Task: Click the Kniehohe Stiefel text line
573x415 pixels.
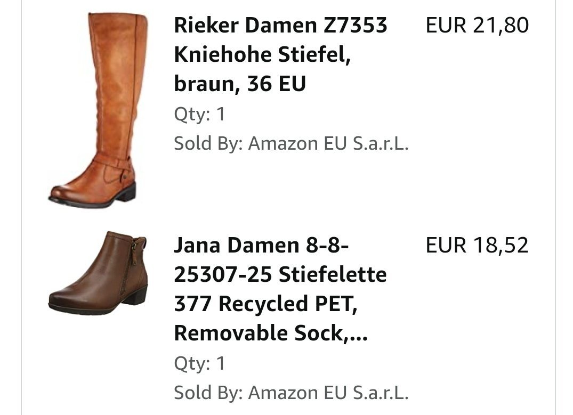Action: [x=262, y=54]
